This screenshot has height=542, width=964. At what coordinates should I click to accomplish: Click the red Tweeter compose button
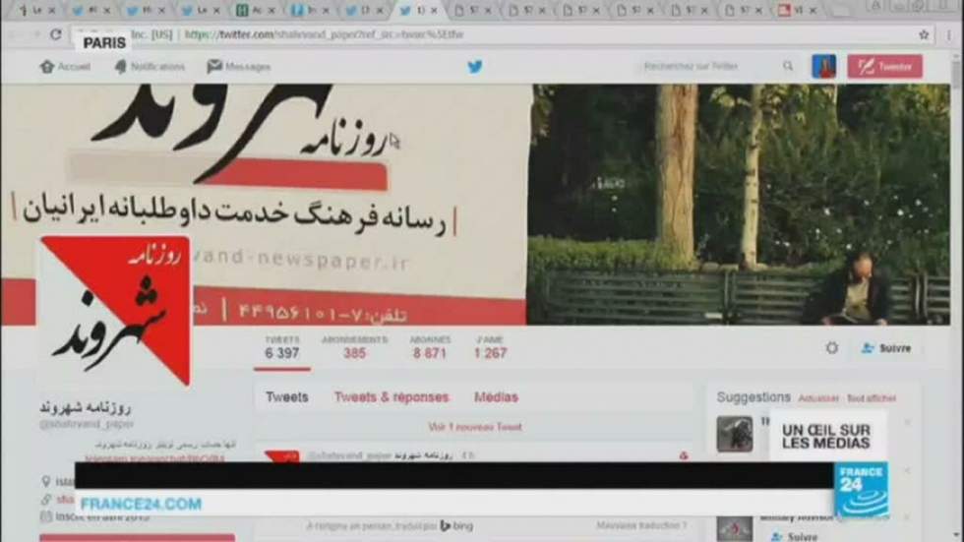coord(884,67)
